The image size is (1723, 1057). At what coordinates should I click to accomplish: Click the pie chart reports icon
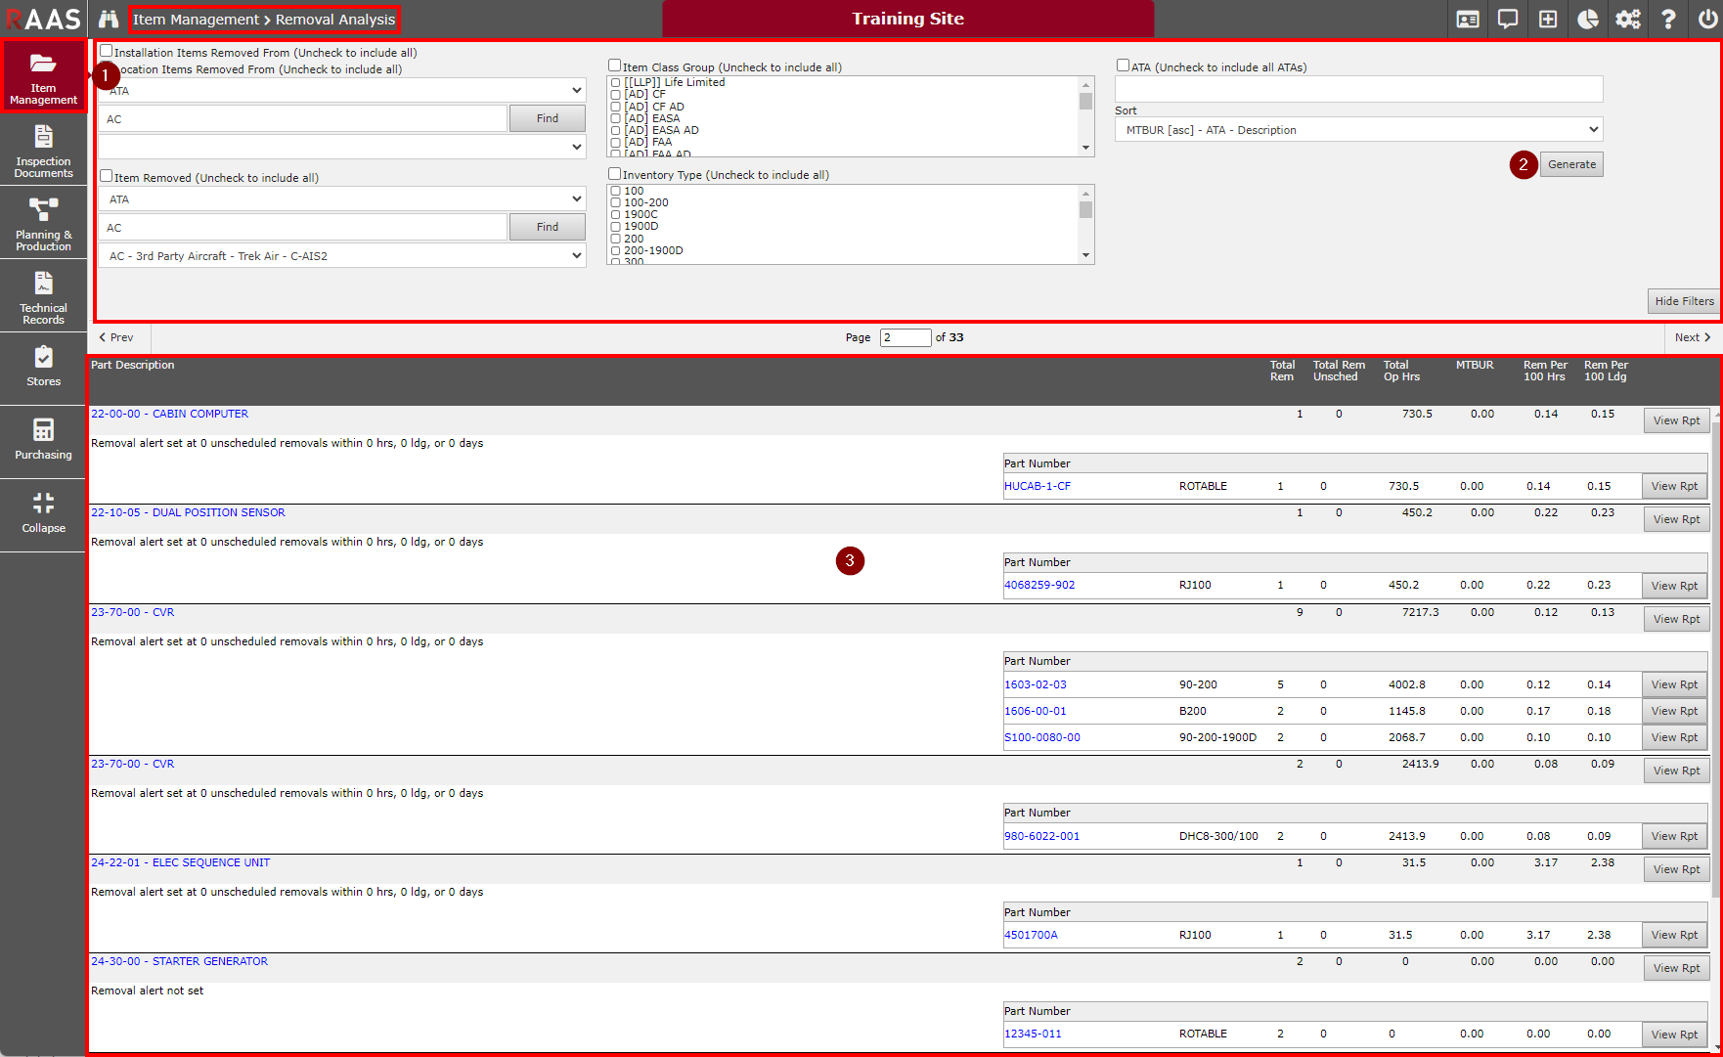tap(1588, 20)
